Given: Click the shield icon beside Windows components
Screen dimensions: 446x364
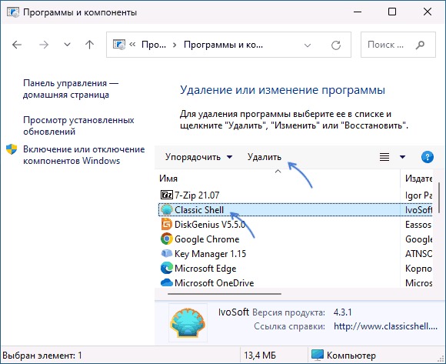Looking at the screenshot, I should (x=12, y=149).
